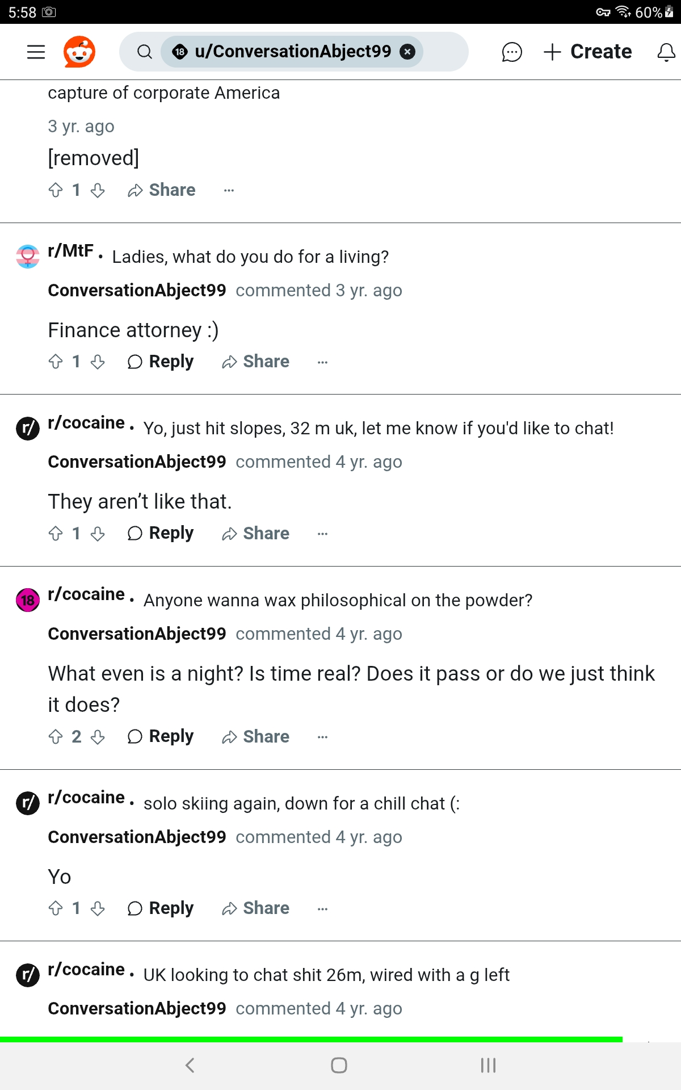Click the search magnifier icon

click(145, 52)
